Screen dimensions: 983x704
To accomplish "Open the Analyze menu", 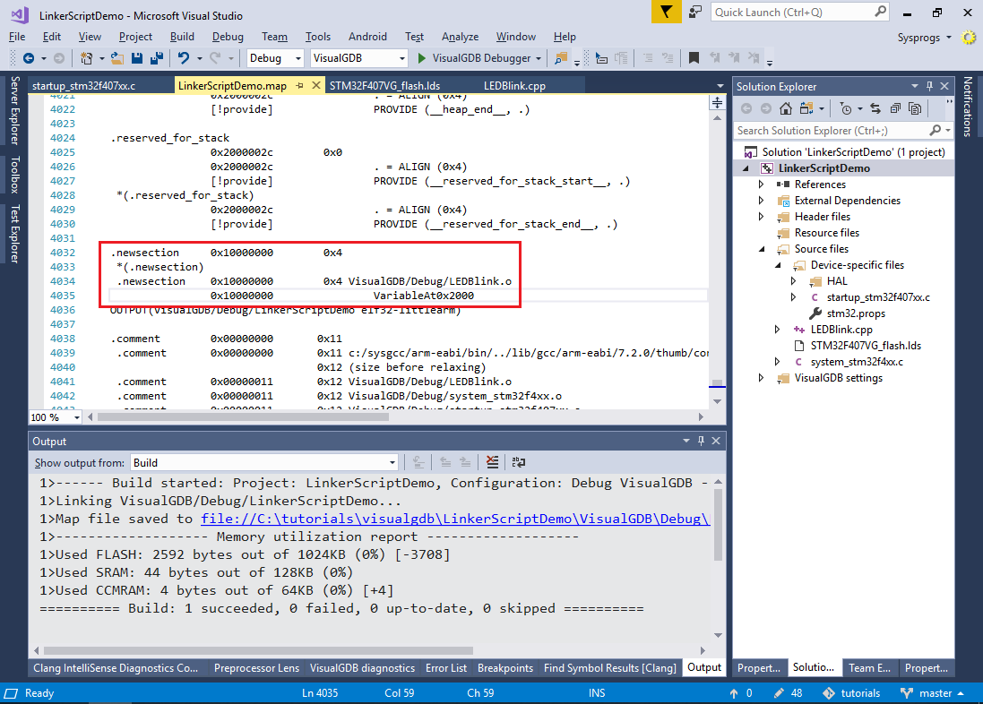I will pyautogui.click(x=460, y=37).
